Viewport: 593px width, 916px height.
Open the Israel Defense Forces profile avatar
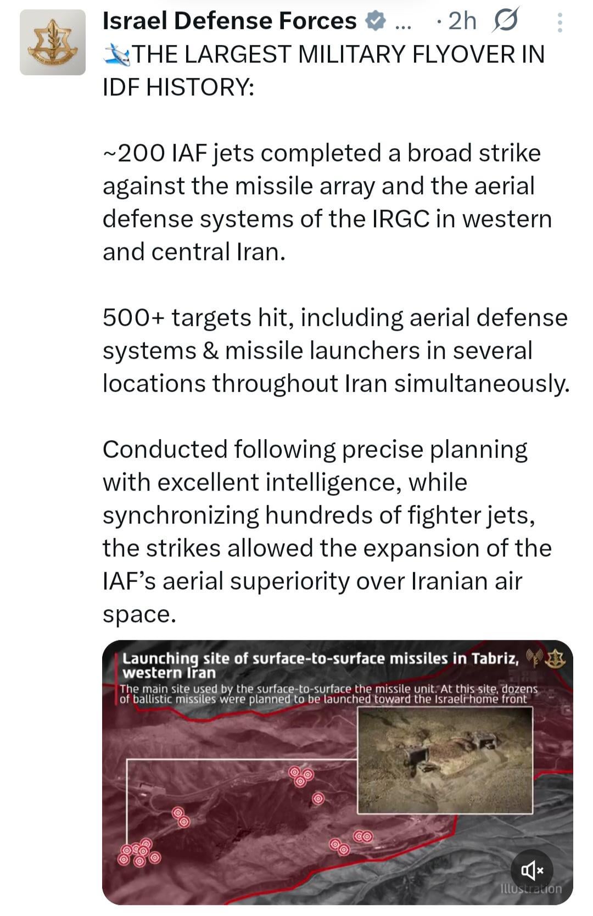[53, 42]
